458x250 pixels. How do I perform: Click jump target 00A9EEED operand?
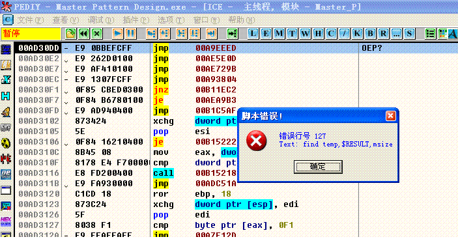[216, 48]
